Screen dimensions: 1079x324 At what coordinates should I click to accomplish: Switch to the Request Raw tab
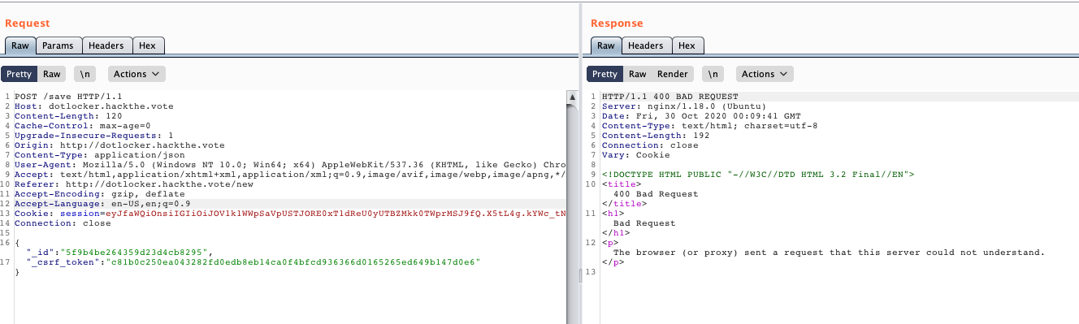point(19,45)
